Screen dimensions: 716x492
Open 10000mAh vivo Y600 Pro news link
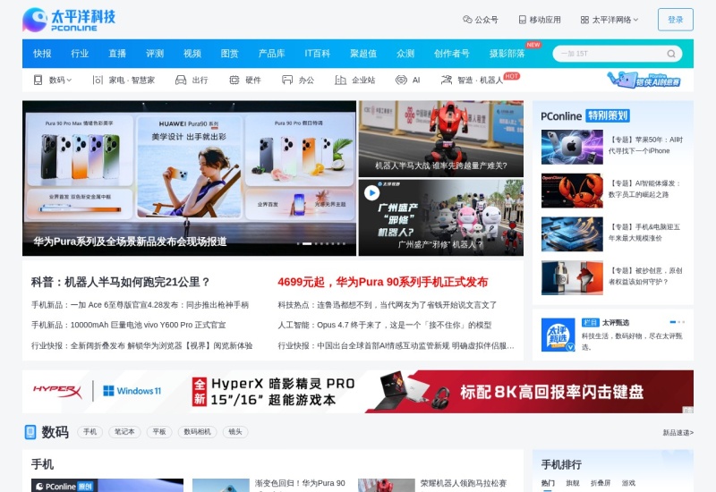click(128, 325)
